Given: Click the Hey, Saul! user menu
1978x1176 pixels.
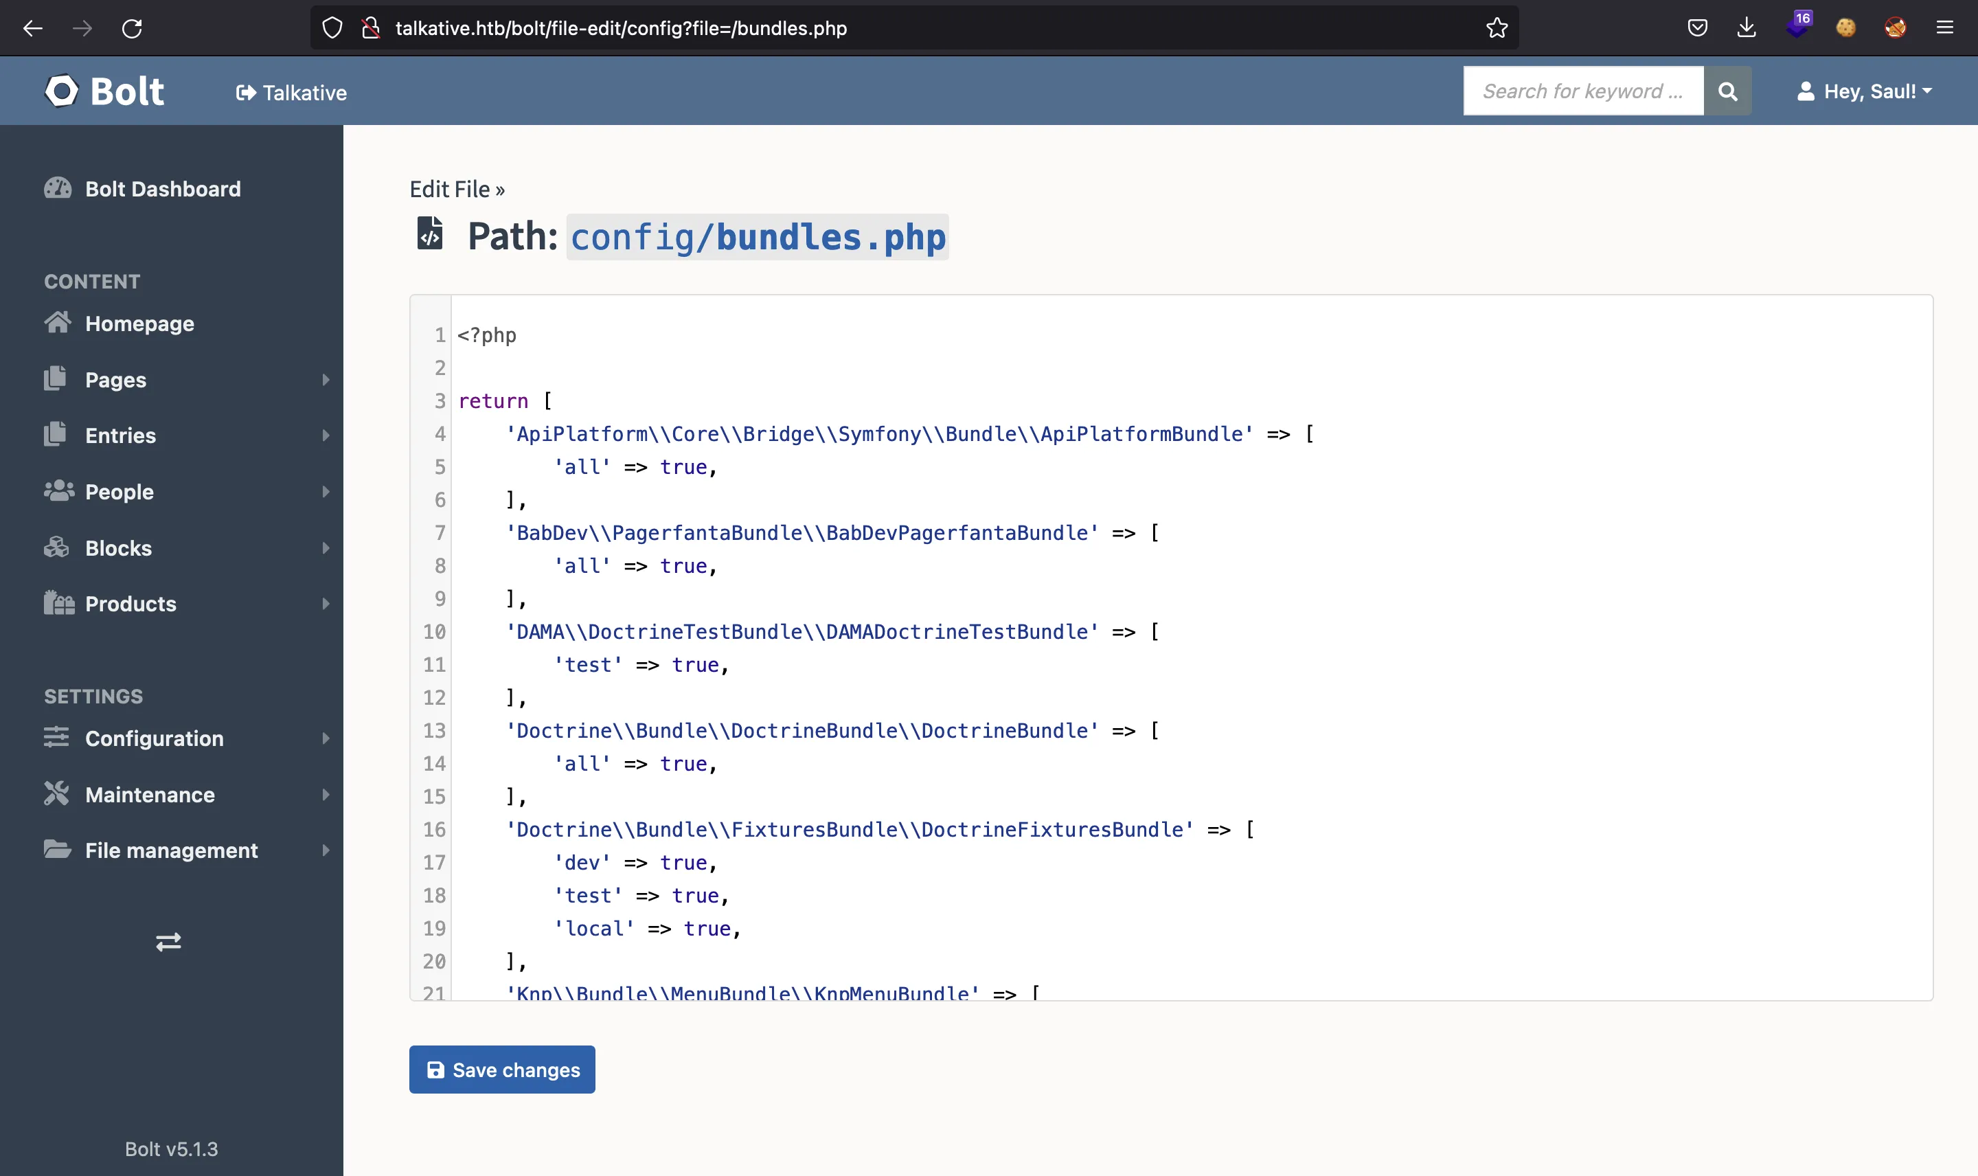Looking at the screenshot, I should pos(1862,91).
